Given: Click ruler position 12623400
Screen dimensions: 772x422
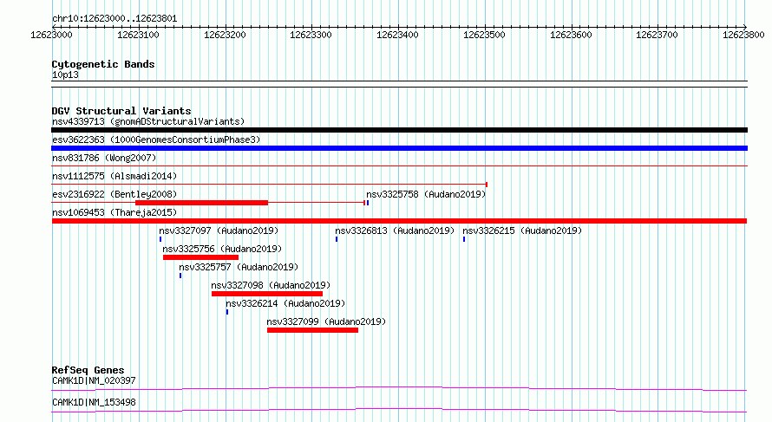Looking at the screenshot, I should (398, 35).
